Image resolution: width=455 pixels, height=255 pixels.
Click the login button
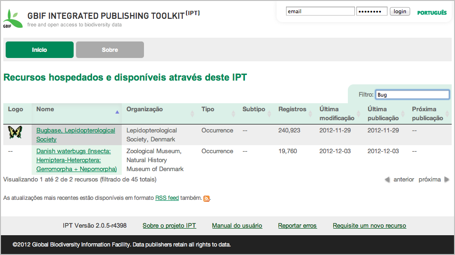point(400,11)
